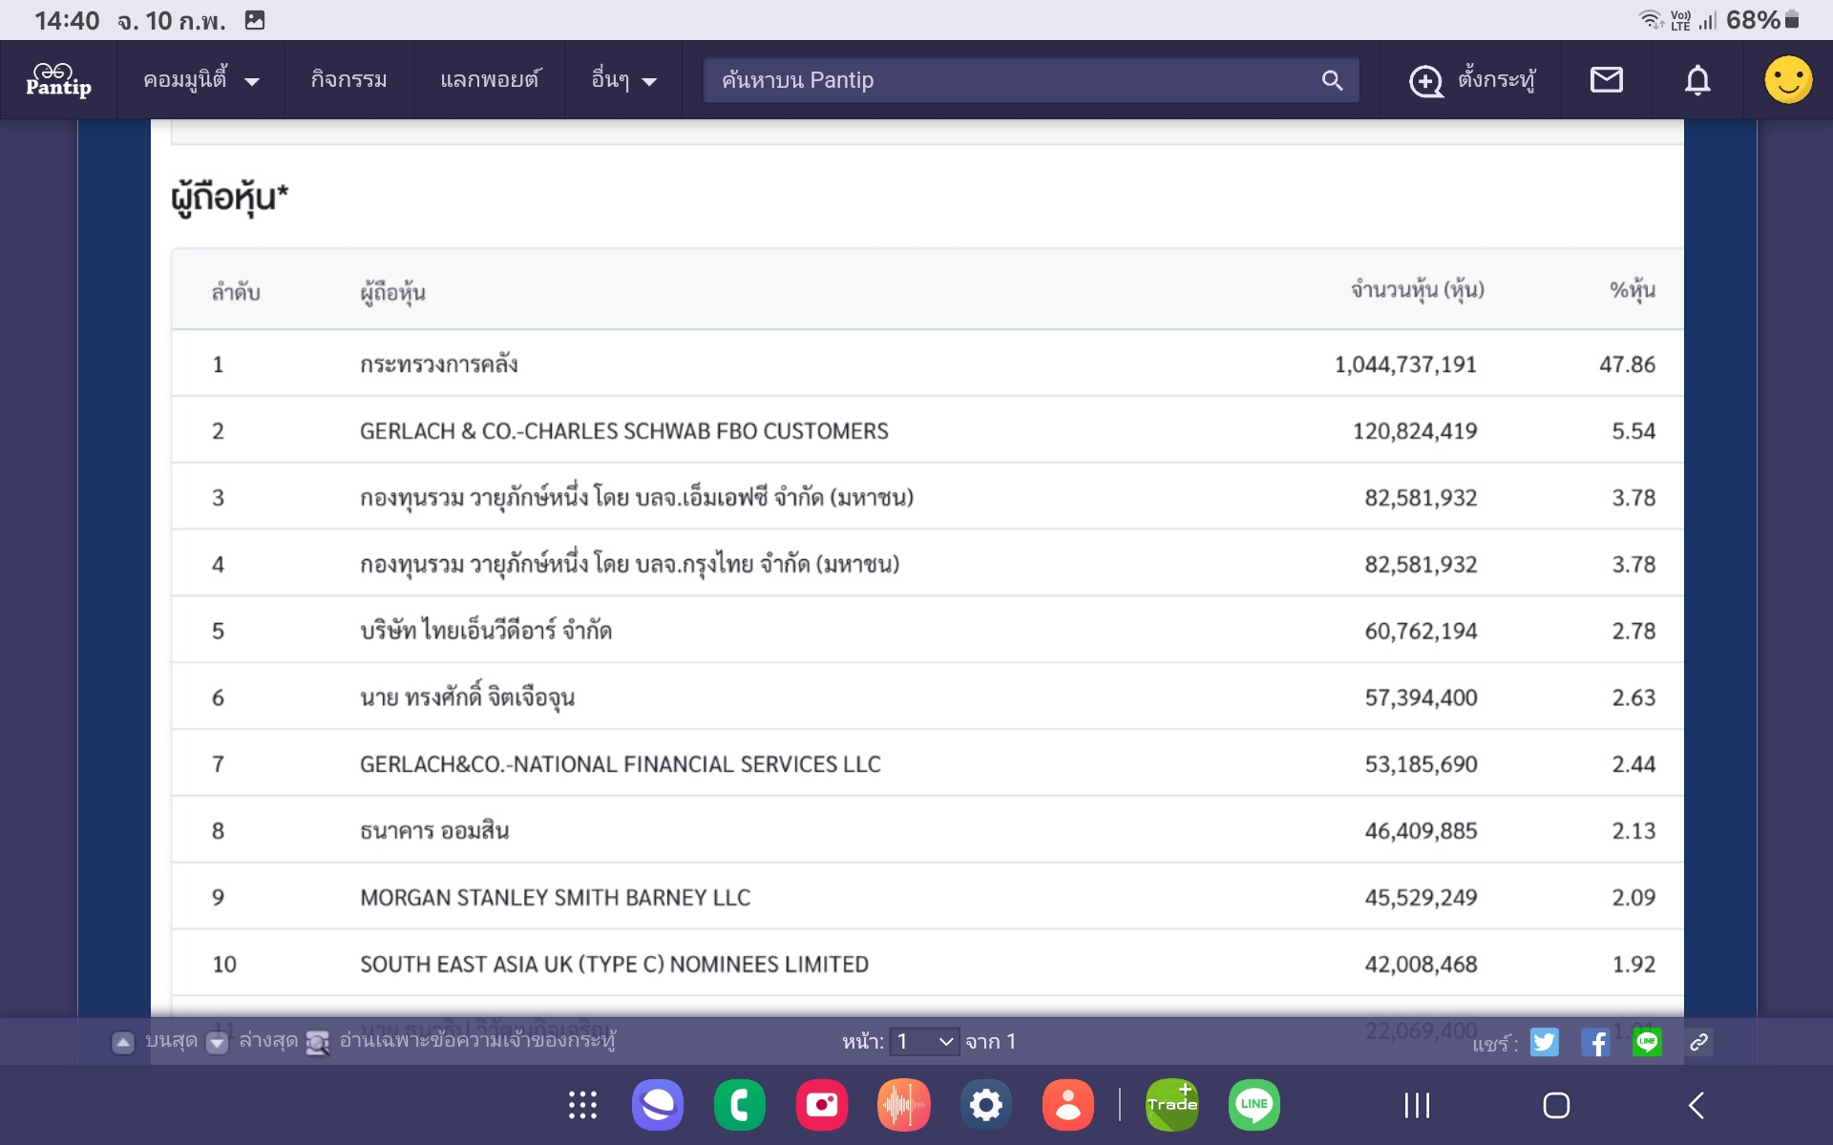Open the Settings gear app

click(x=986, y=1105)
